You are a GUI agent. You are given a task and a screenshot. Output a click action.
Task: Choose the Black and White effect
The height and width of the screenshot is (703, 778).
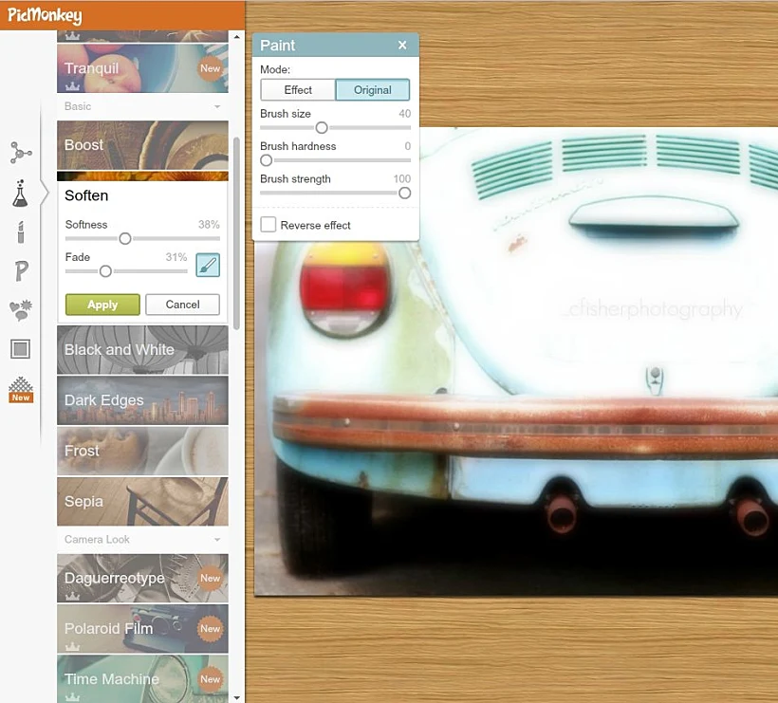click(x=142, y=350)
